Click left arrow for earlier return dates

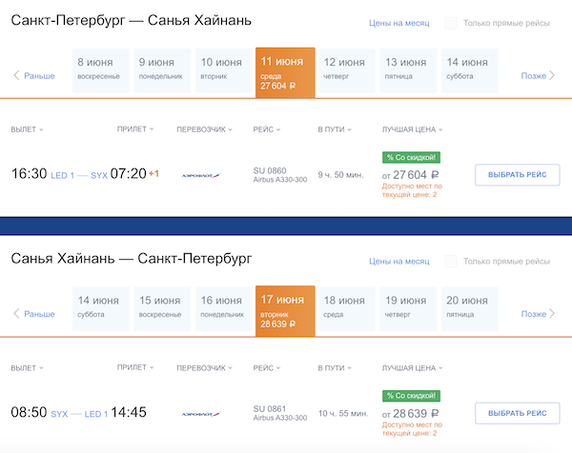tap(16, 313)
